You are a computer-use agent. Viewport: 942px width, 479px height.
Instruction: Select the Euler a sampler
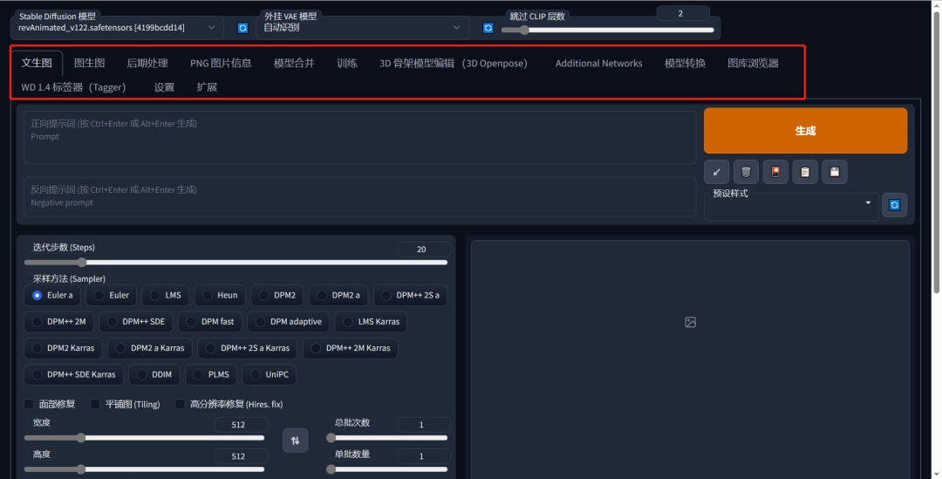pos(54,295)
